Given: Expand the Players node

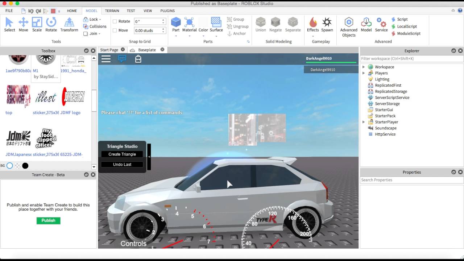Looking at the screenshot, I should point(364,73).
